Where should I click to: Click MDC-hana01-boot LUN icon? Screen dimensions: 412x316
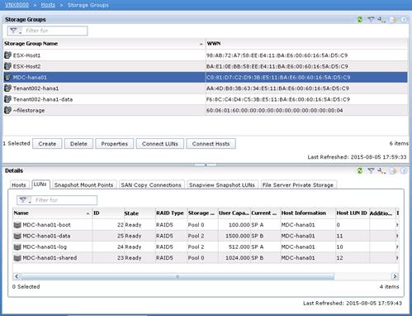tap(17, 225)
